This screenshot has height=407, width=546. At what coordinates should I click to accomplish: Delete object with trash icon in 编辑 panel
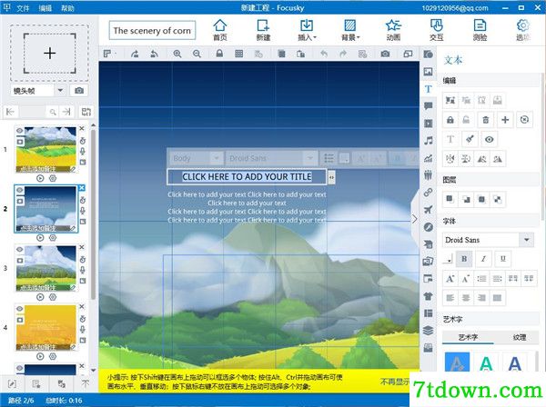[485, 120]
